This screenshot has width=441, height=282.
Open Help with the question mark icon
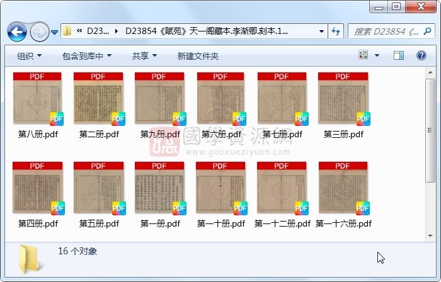pos(421,55)
